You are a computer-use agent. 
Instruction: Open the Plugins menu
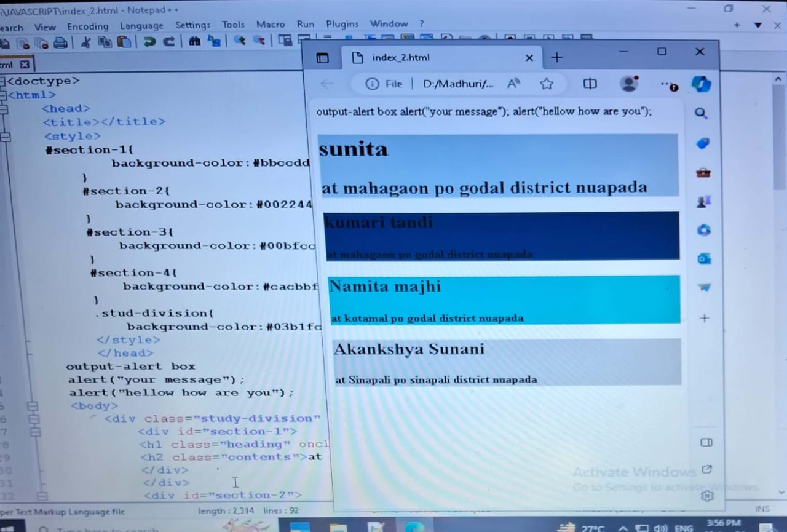(x=342, y=25)
